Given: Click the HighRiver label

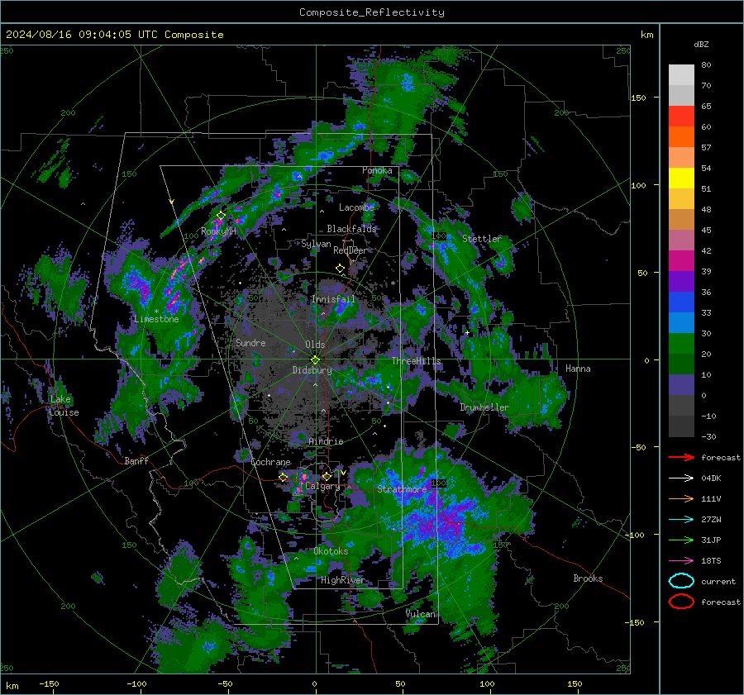Looking at the screenshot, I should 343,580.
